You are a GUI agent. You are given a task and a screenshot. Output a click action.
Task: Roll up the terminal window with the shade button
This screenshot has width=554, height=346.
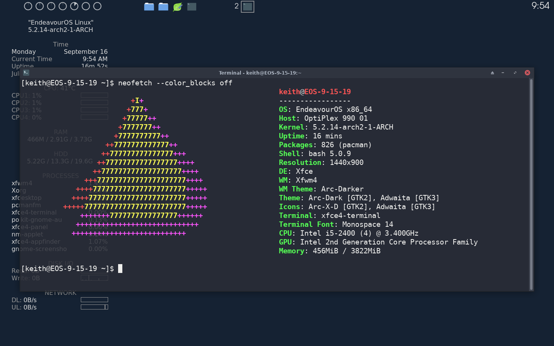[x=492, y=73]
